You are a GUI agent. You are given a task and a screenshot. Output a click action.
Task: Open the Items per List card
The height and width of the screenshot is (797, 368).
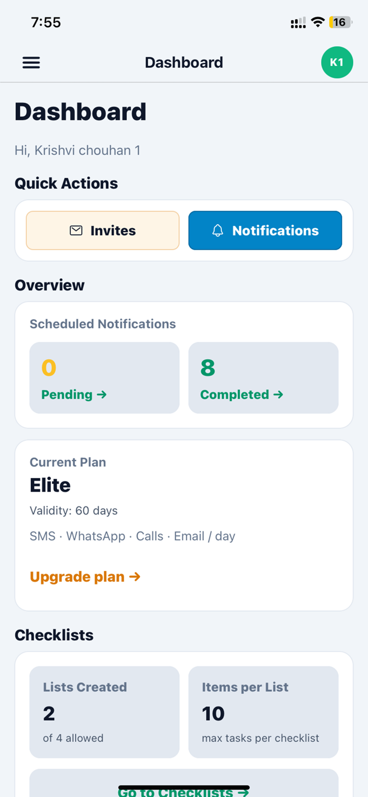click(x=263, y=712)
